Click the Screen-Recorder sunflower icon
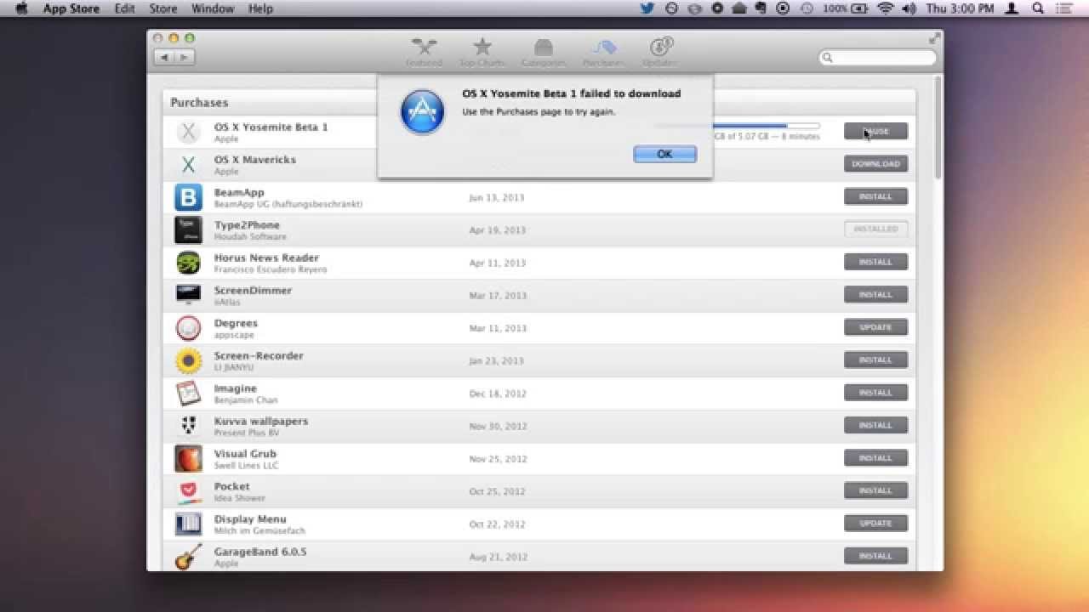 188,360
